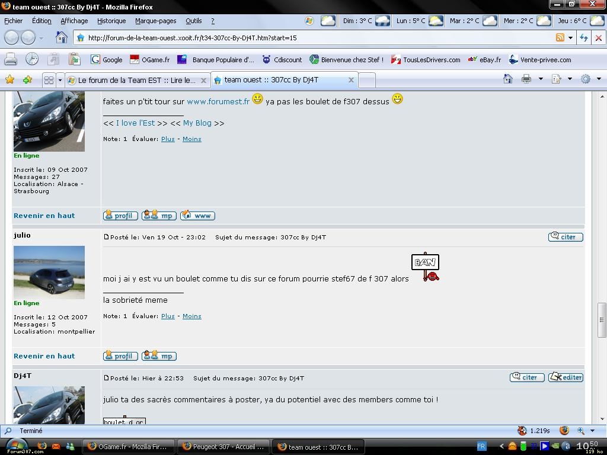Click the vertical scrollbar thumb

click(x=601, y=320)
